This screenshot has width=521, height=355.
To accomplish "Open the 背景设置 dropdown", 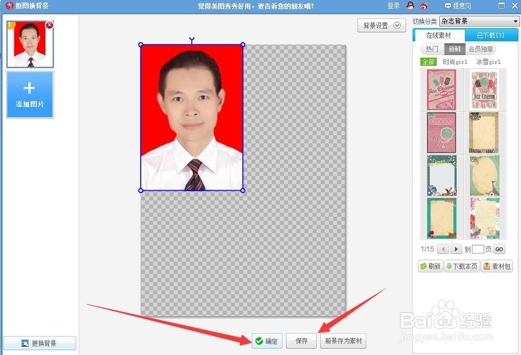I will [381, 25].
